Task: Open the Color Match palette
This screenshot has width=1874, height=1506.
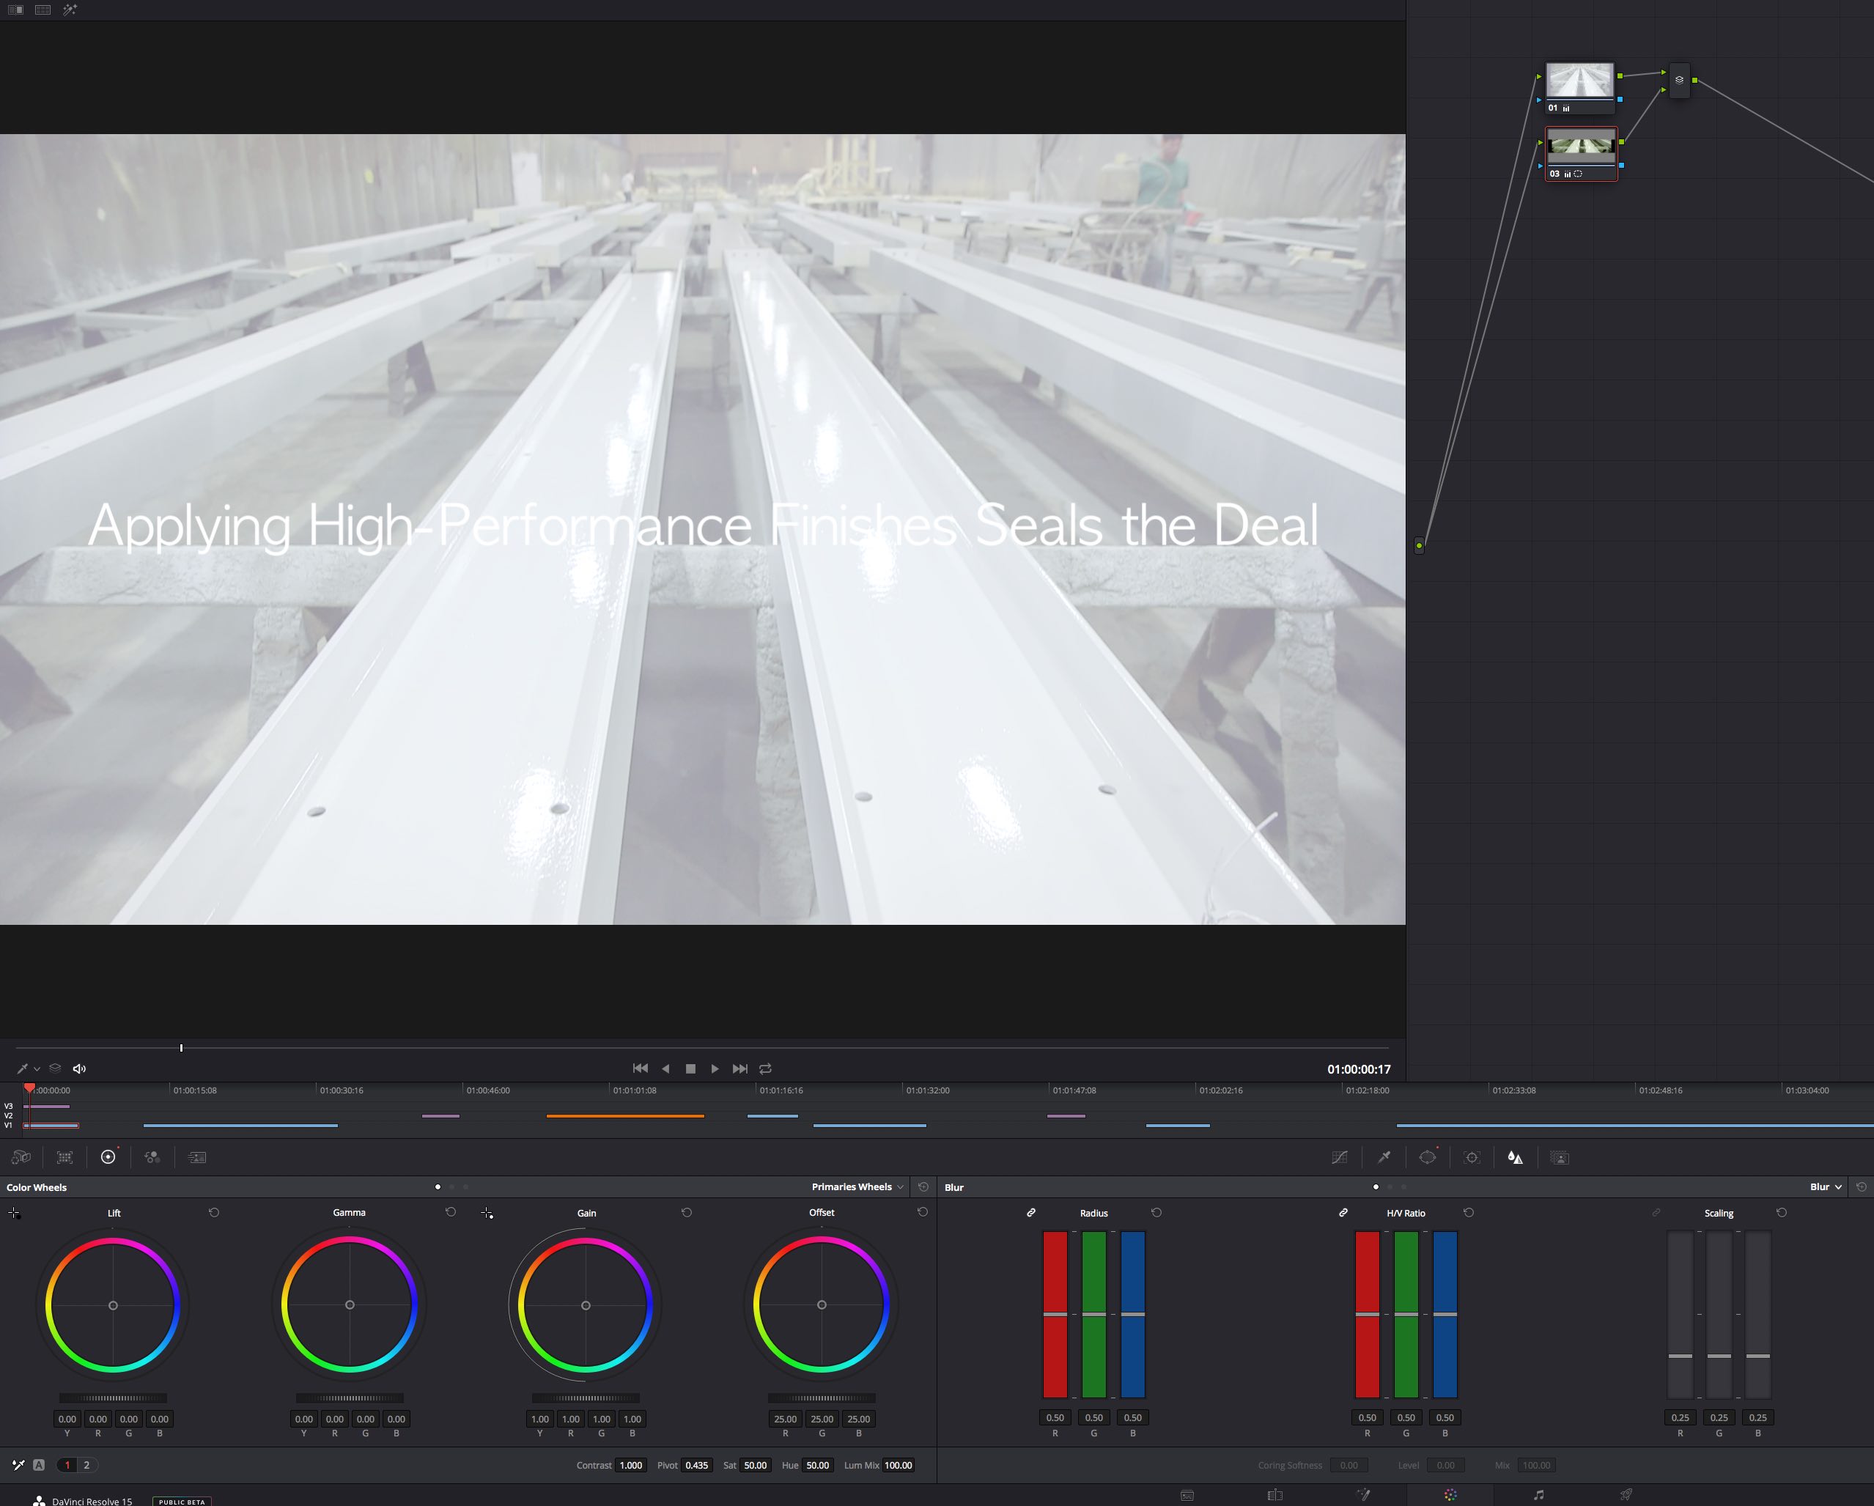Action: point(64,1157)
